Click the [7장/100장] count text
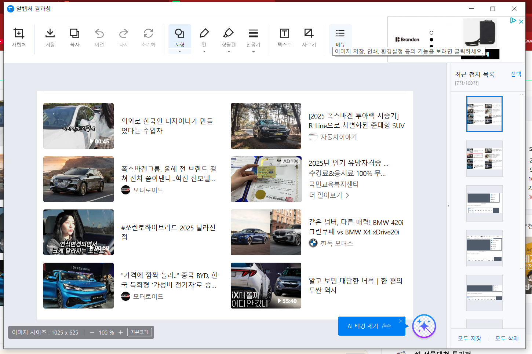The width and height of the screenshot is (532, 354). (x=467, y=83)
